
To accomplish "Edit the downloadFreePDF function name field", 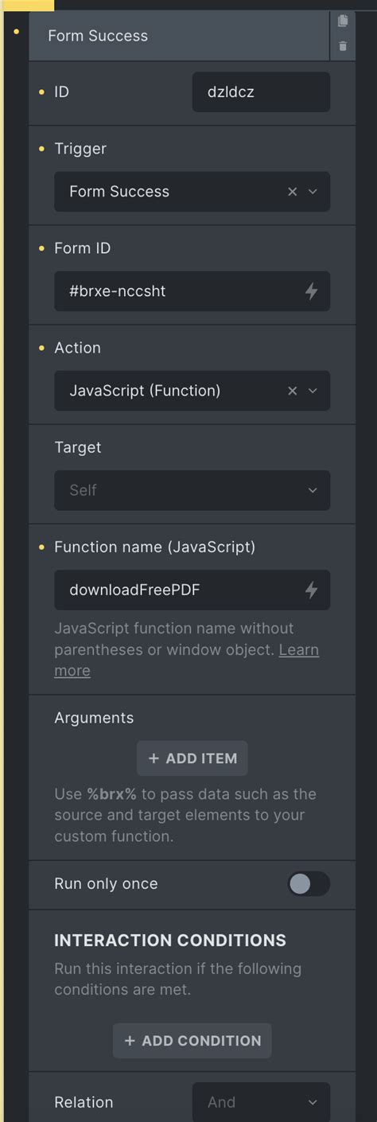I will pos(192,590).
